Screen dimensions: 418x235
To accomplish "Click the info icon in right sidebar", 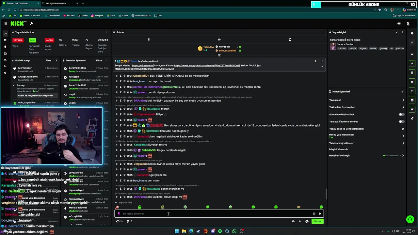I will tap(412, 34).
